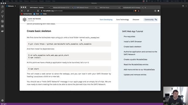Reload the browser page
Image resolution: width=188 pixels, height=105 pixels.
pyautogui.click(x=28, y=11)
